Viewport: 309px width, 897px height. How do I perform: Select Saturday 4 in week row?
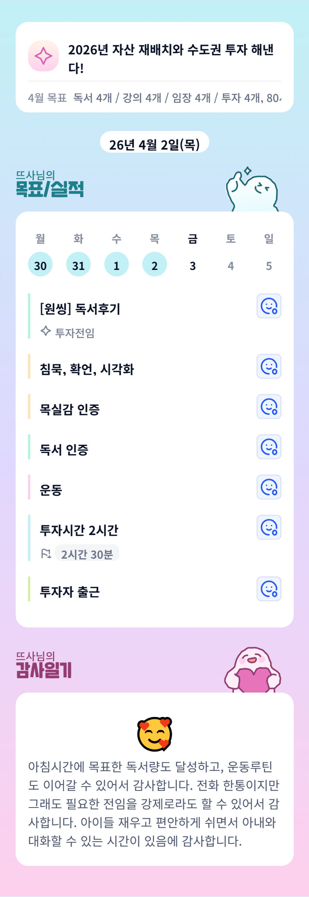[x=231, y=265]
